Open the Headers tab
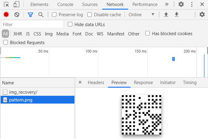Viewport: 208px width, 139px height. [x=96, y=83]
